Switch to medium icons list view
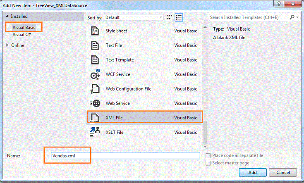This screenshot has height=183, width=304. click(x=179, y=17)
